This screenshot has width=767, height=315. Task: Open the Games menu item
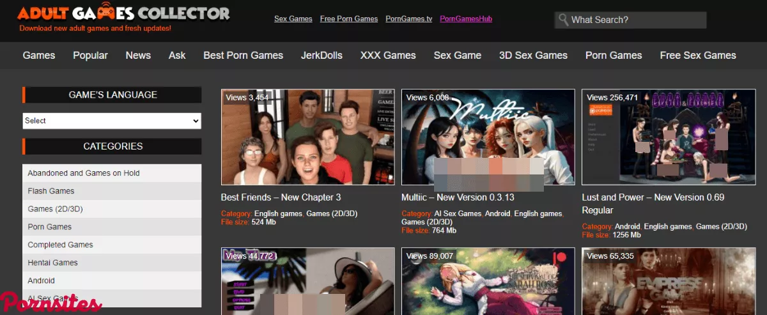[x=39, y=56]
